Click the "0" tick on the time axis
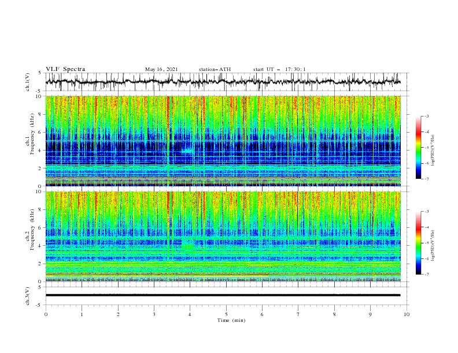 46,314
